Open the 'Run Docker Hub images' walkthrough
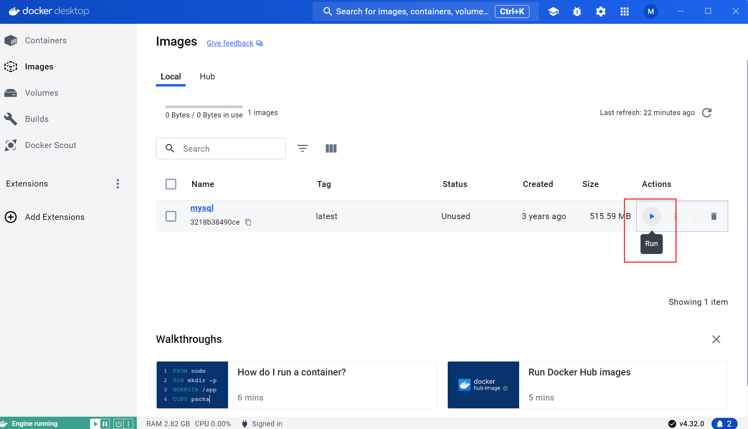Screen dimensions: 748x429 [x=588, y=385]
